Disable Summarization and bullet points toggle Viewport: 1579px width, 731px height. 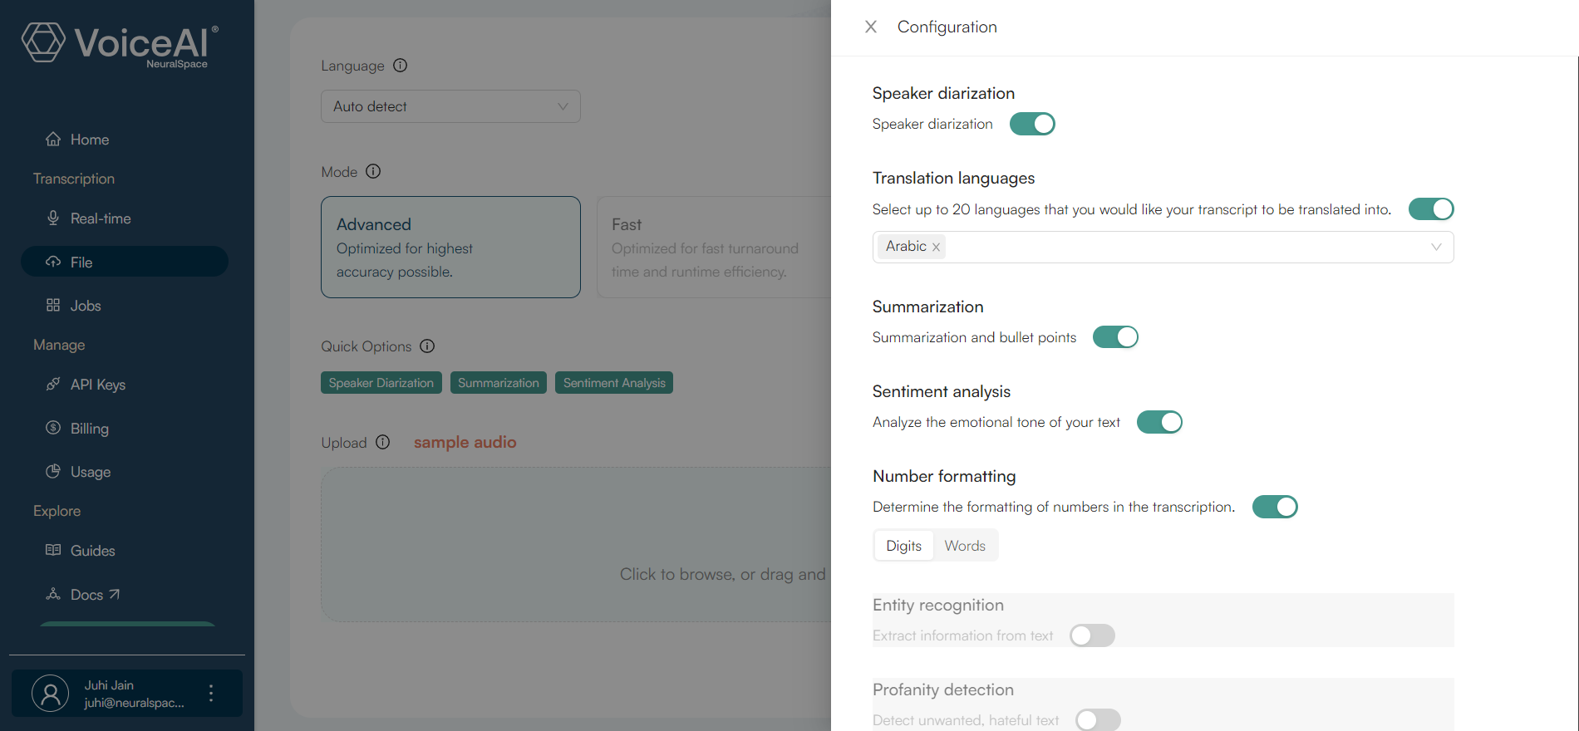1114,337
